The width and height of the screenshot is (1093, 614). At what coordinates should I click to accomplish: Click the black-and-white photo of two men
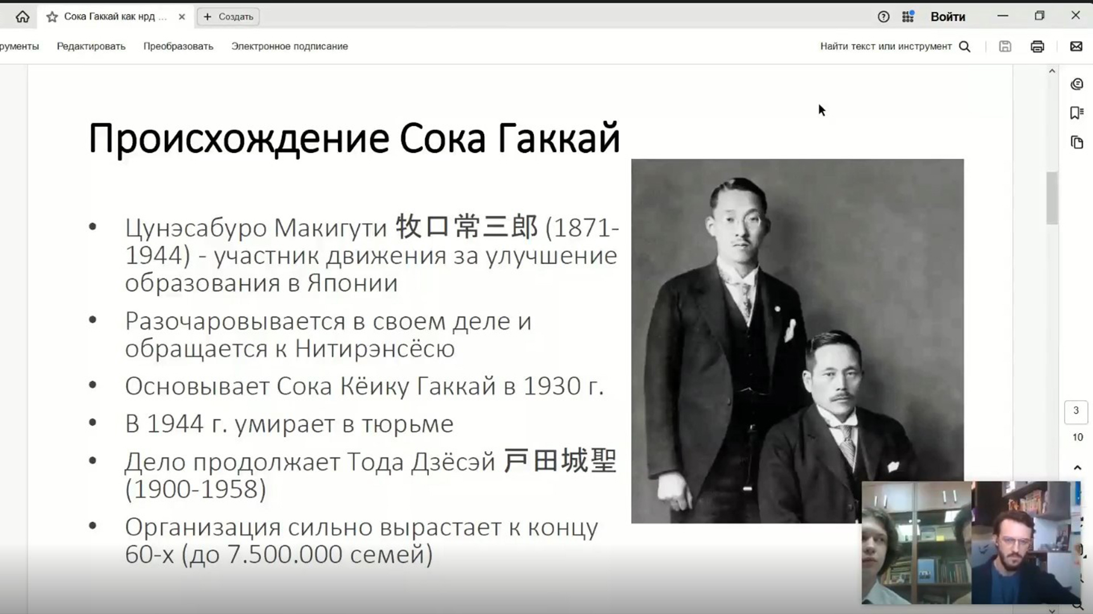point(797,340)
